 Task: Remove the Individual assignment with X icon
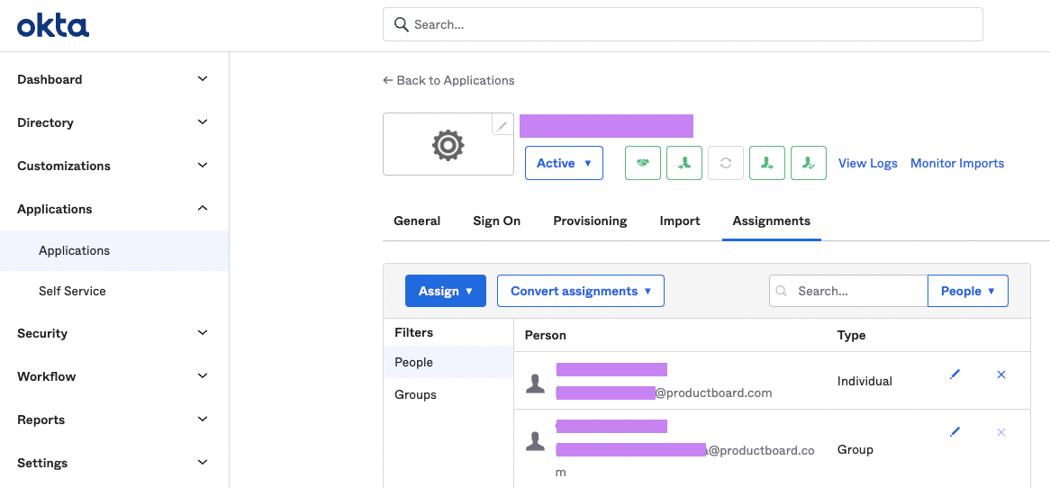(1001, 375)
